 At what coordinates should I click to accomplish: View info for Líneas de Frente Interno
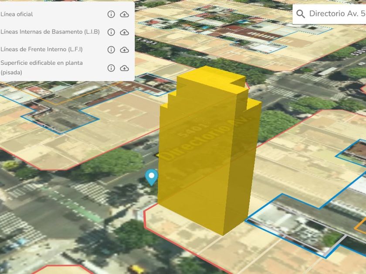click(111, 50)
